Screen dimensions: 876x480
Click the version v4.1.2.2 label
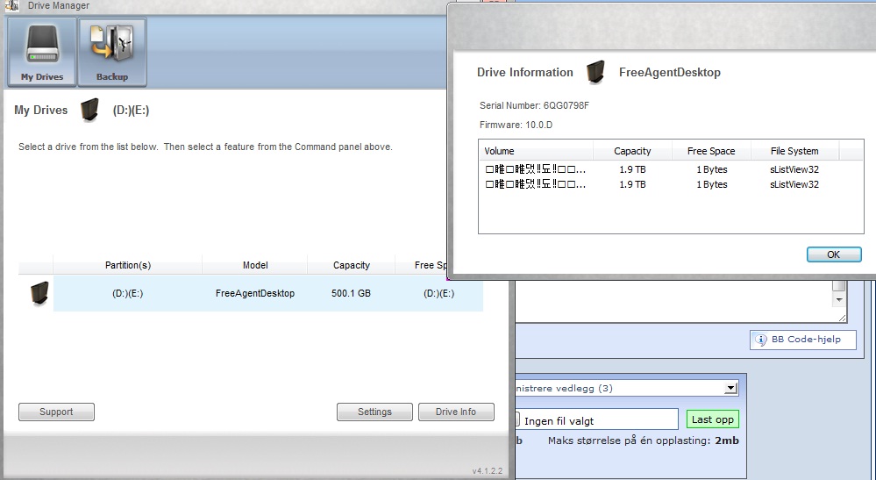tap(488, 470)
